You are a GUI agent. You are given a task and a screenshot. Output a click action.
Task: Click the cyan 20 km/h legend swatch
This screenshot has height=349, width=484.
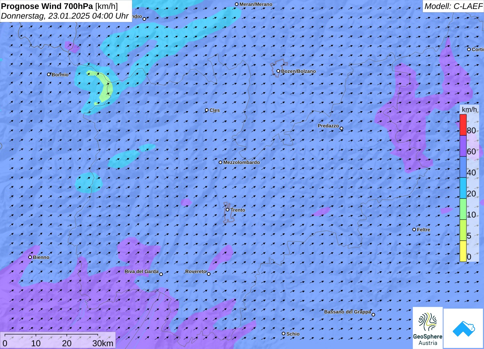pyautogui.click(x=463, y=188)
